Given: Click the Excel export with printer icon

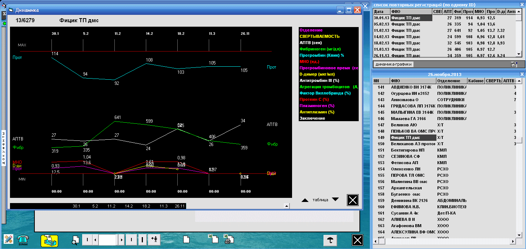Looking at the screenshot, I should 228,240.
